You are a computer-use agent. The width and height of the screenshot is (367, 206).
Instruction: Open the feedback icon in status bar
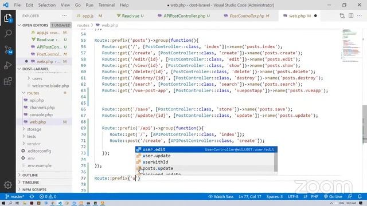point(350,197)
